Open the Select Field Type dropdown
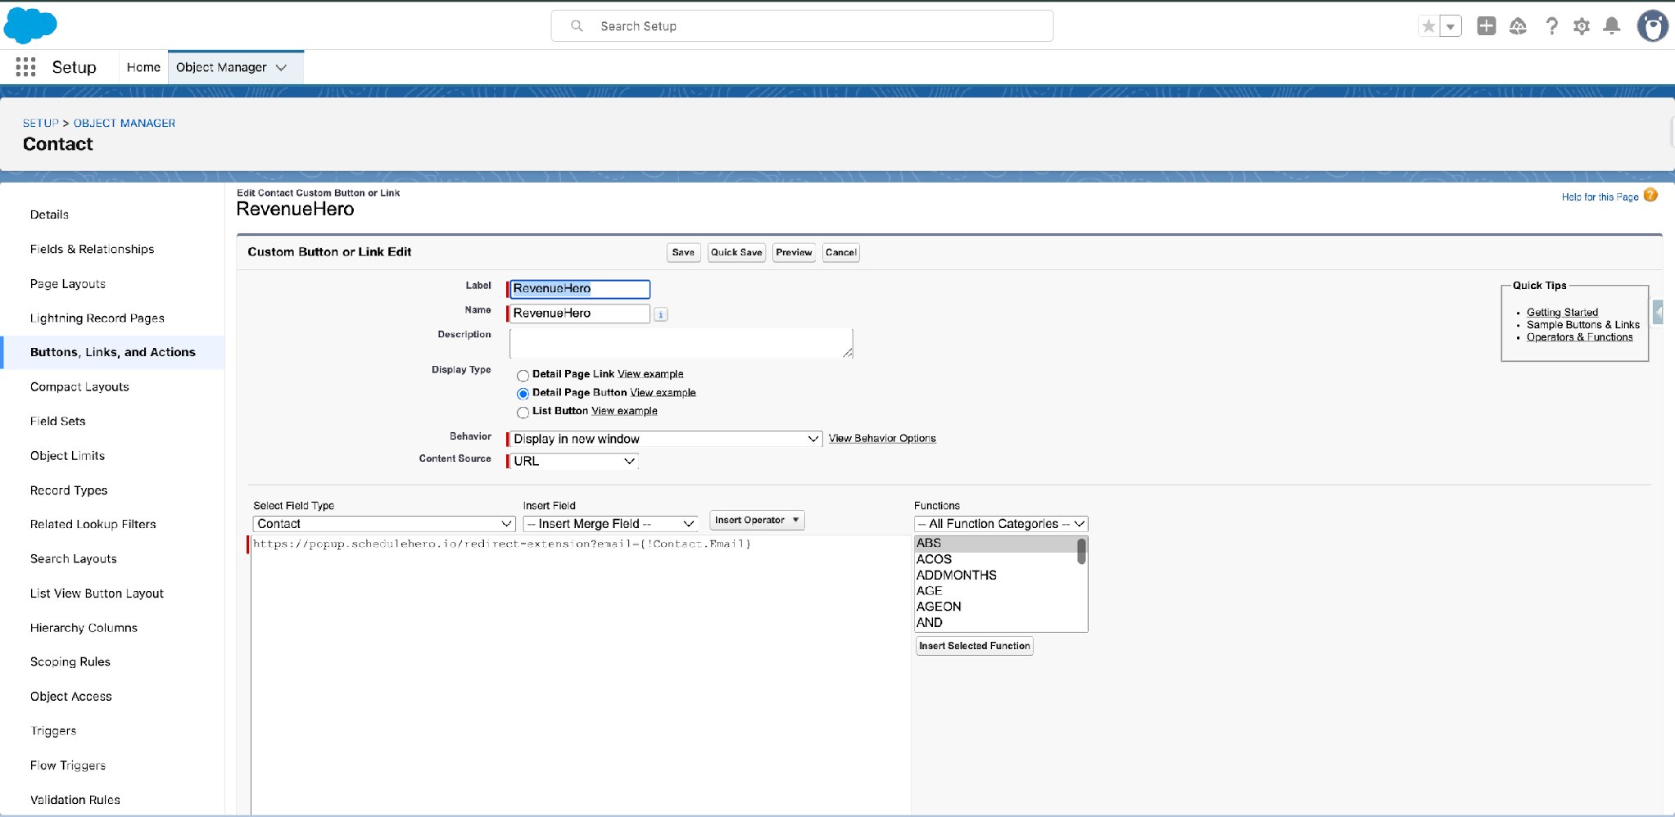Image resolution: width=1675 pixels, height=817 pixels. (x=384, y=524)
